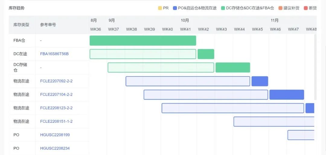Image resolution: width=326 pixels, height=155 pixels.
Task: Toggle the orange 建议补货 legend swatch
Action: tap(281, 8)
